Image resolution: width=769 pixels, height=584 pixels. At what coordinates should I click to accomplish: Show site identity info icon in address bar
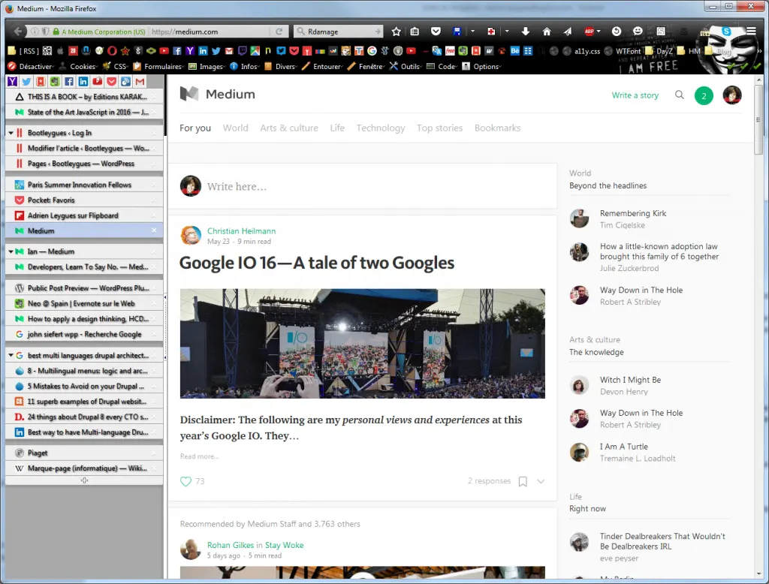point(35,32)
